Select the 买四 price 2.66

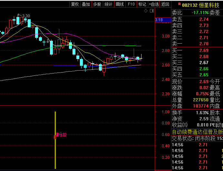point(204,69)
